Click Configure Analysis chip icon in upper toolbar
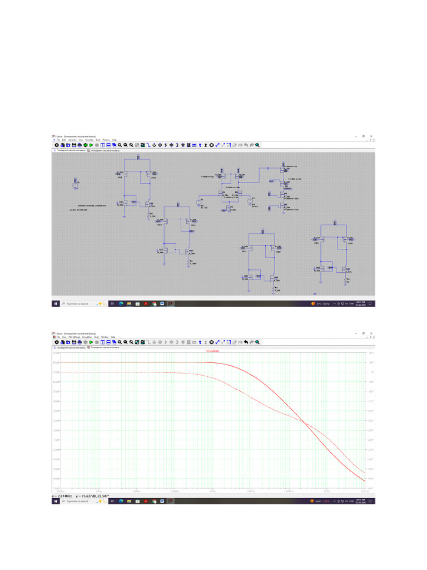 point(85,145)
